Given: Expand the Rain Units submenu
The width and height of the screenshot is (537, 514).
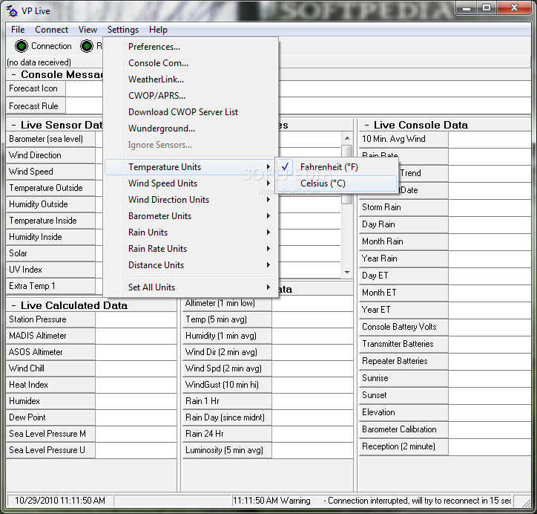Looking at the screenshot, I should pyautogui.click(x=191, y=232).
